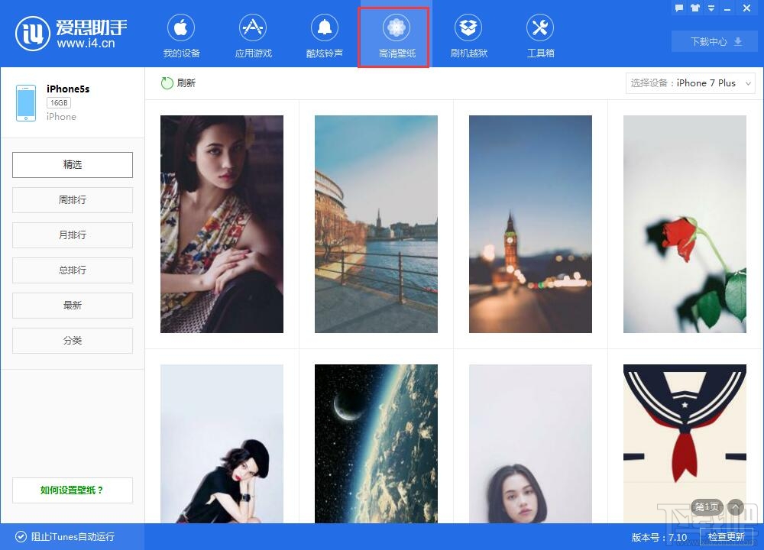Click the Check Update (检查更新) button
Viewport: 764px width, 550px height.
[727, 537]
